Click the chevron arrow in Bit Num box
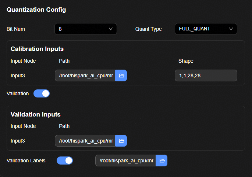 coord(111,29)
